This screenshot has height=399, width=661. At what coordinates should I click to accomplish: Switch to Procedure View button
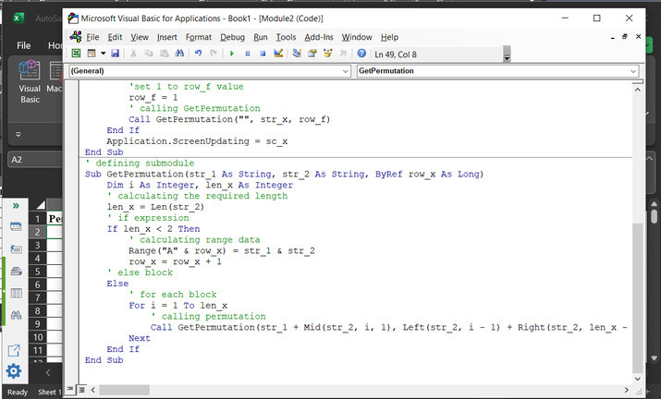tap(71, 390)
